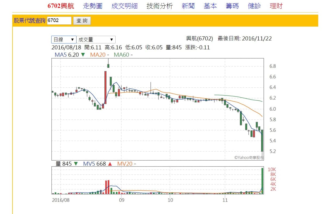Click the 漲跌:-0.11 change value
Screen dimensions: 328x214
197,47
